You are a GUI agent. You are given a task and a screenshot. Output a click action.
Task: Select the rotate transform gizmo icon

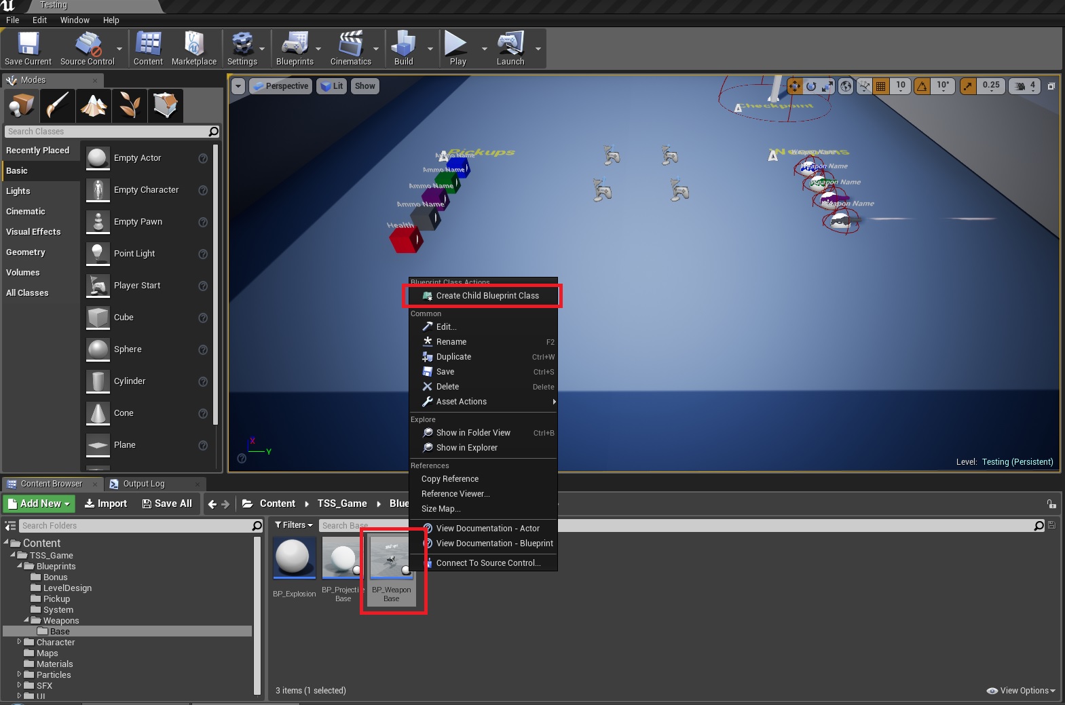click(811, 86)
